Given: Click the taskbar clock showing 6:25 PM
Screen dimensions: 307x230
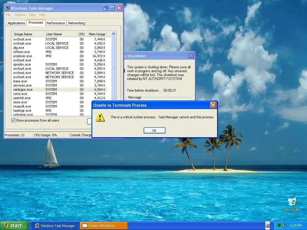Looking at the screenshot, I should click(296, 226).
